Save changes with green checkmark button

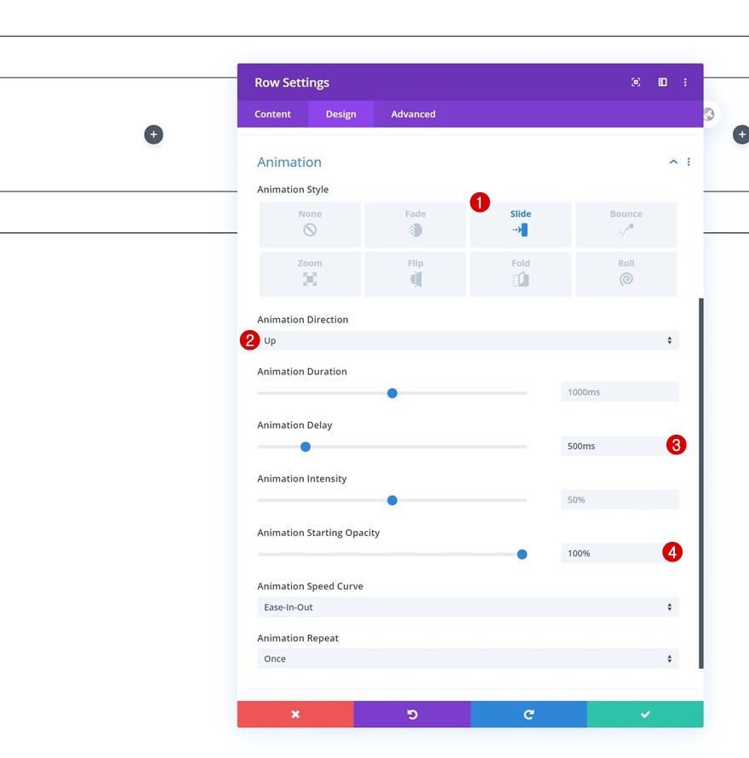click(645, 714)
